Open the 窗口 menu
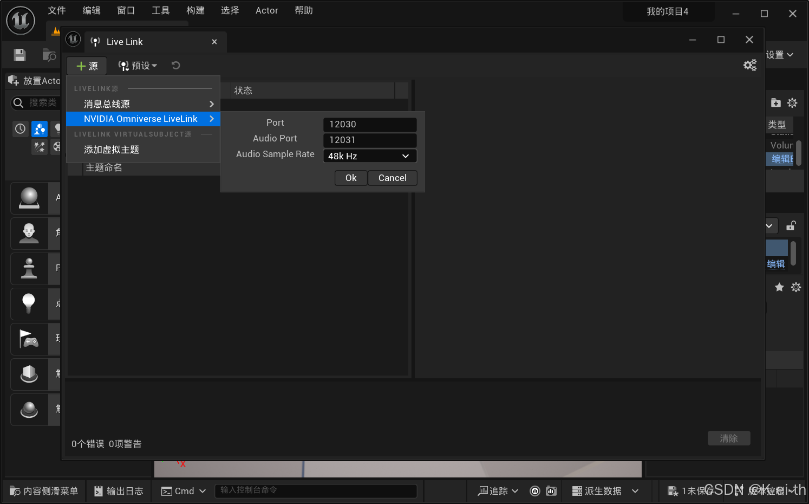 [126, 10]
